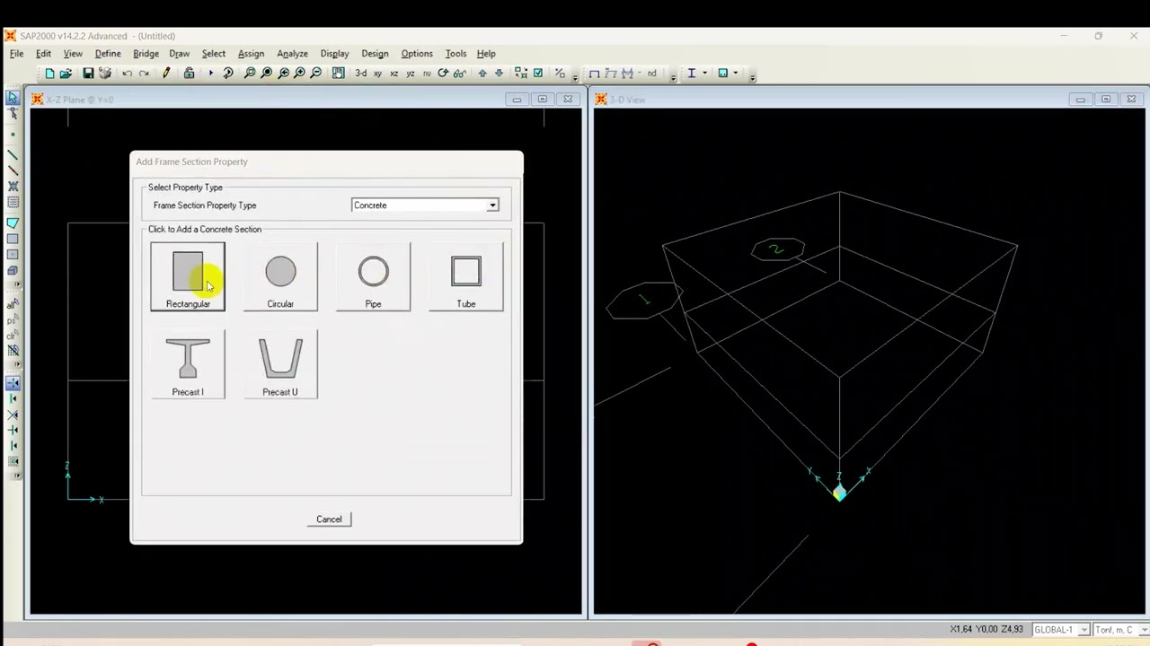
Task: Click the I-section frame toolbar icon
Action: [x=691, y=73]
